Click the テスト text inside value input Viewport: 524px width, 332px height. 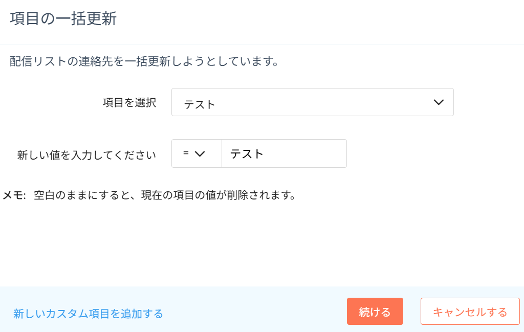pyautogui.click(x=247, y=153)
